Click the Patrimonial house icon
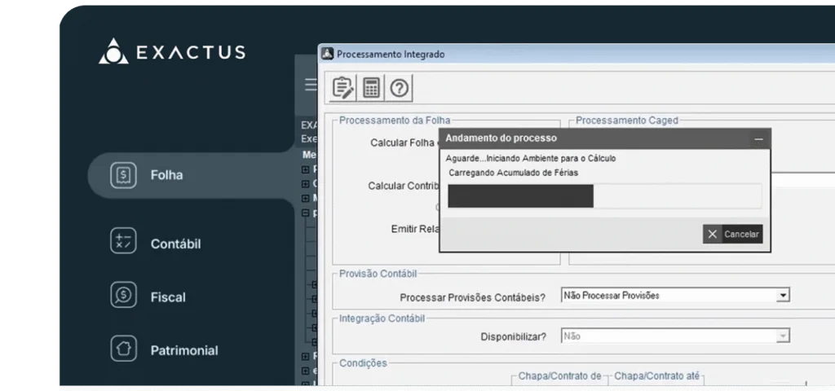 [123, 349]
